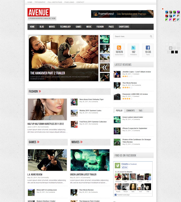This screenshot has width=181, height=202.
Task: Open Page-Links in the top menu
Action: [69, 2]
